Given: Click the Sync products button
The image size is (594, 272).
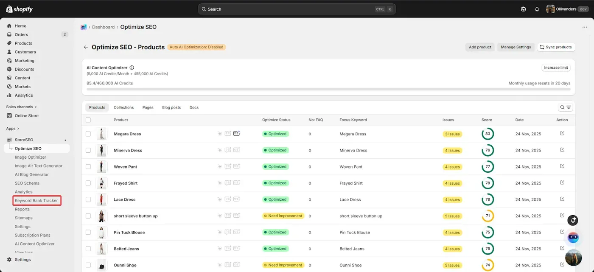Looking at the screenshot, I should tap(556, 47).
